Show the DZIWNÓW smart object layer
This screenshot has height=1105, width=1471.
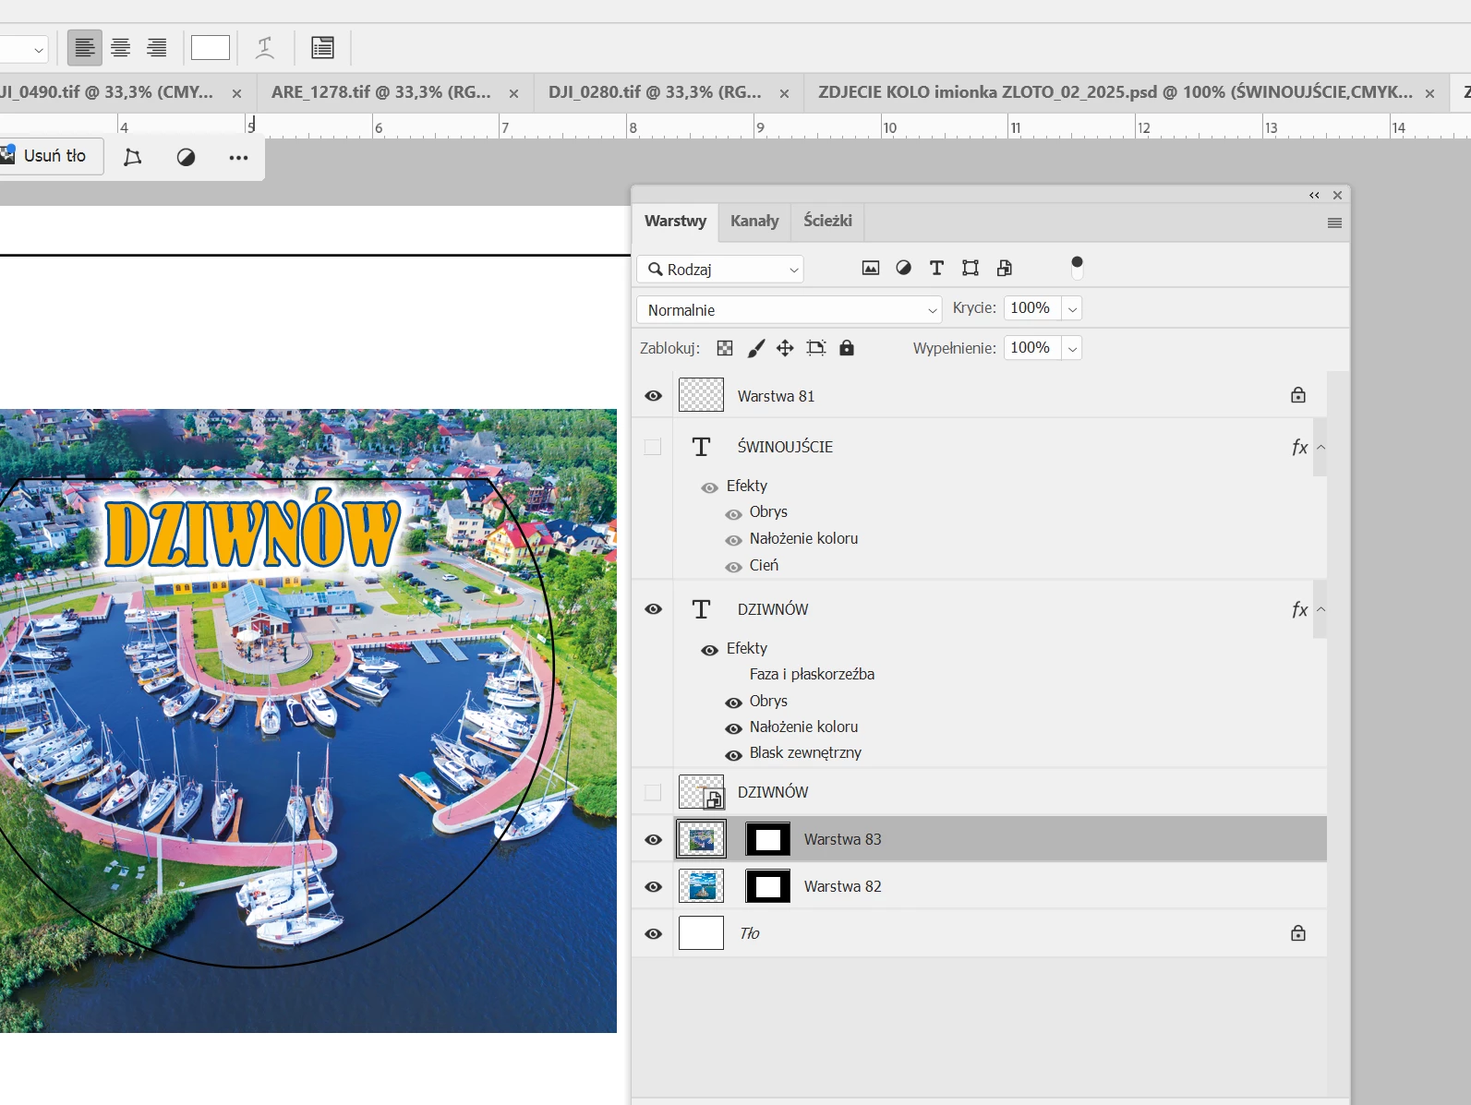click(653, 792)
